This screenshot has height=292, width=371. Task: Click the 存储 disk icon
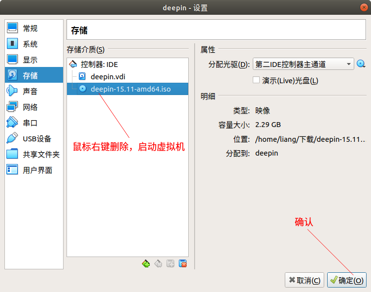click(x=12, y=75)
